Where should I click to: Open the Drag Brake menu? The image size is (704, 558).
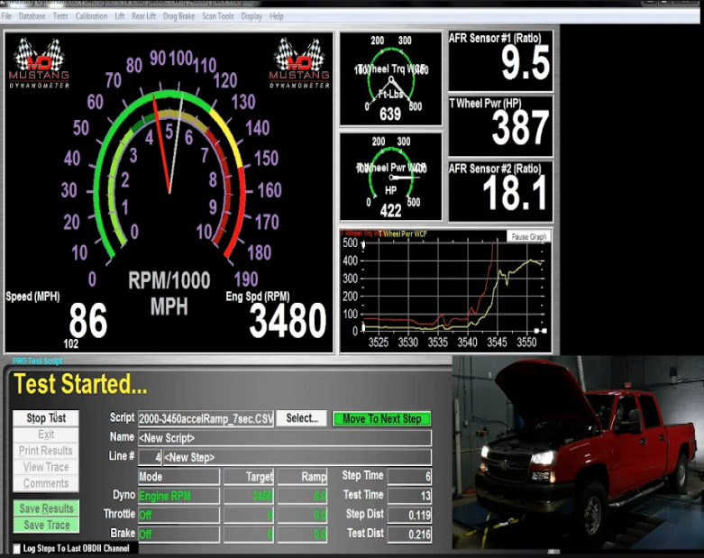[x=178, y=16]
